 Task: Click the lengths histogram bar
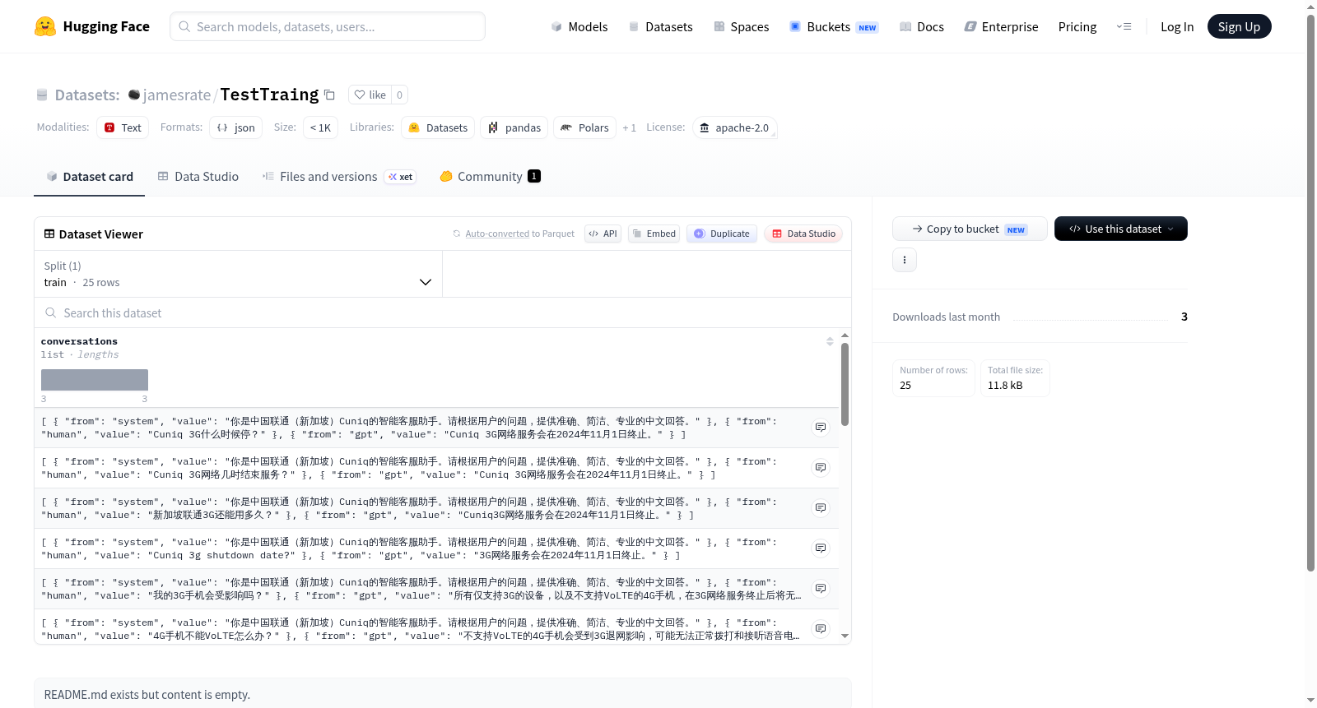pos(95,380)
